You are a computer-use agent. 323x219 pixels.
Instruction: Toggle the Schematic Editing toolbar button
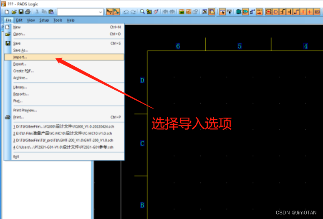(116, 12)
